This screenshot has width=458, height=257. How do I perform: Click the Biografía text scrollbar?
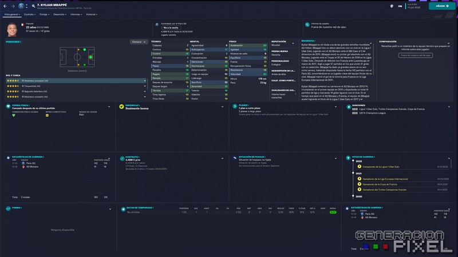click(x=373, y=58)
